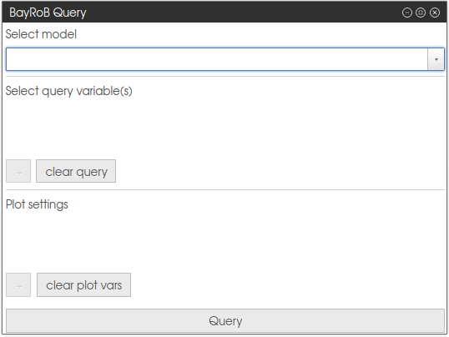449x337 pixels.
Task: Click the Select query variable(s) label
Action: click(69, 91)
